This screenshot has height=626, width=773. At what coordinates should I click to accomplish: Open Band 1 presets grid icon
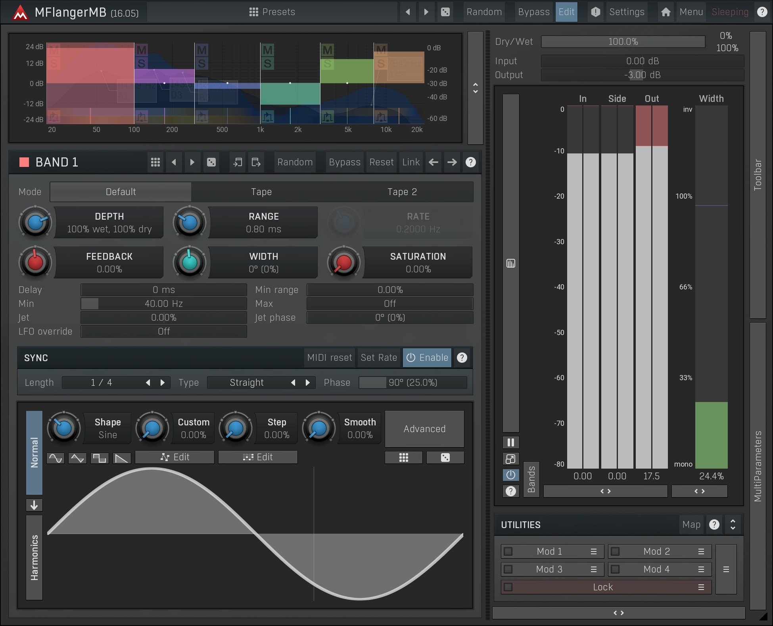[155, 162]
